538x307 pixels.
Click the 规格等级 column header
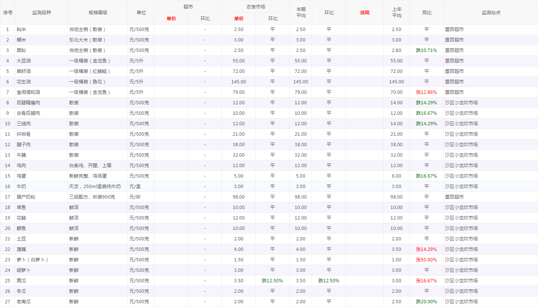(98, 13)
